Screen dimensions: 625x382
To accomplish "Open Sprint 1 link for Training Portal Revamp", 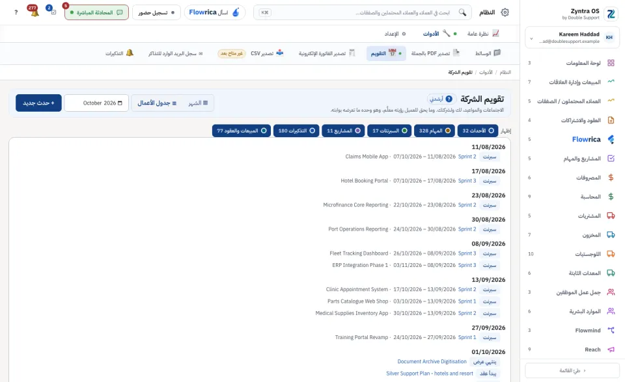I will click(467, 337).
